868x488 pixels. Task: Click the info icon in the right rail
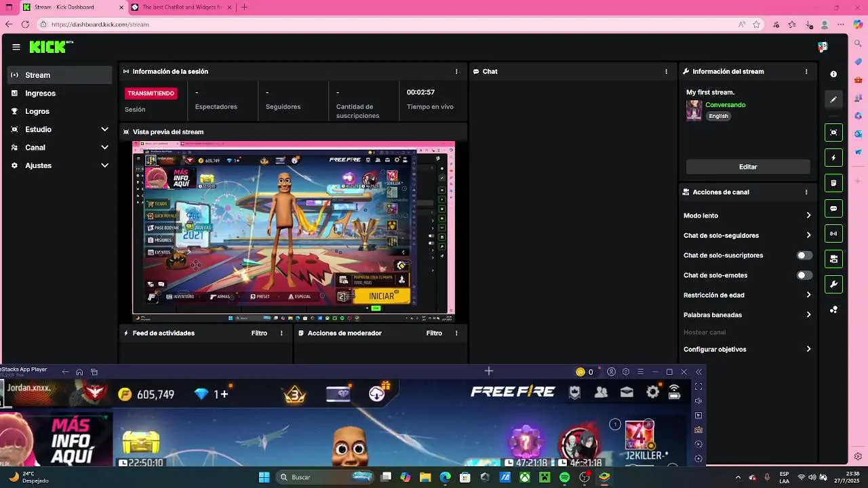click(833, 74)
